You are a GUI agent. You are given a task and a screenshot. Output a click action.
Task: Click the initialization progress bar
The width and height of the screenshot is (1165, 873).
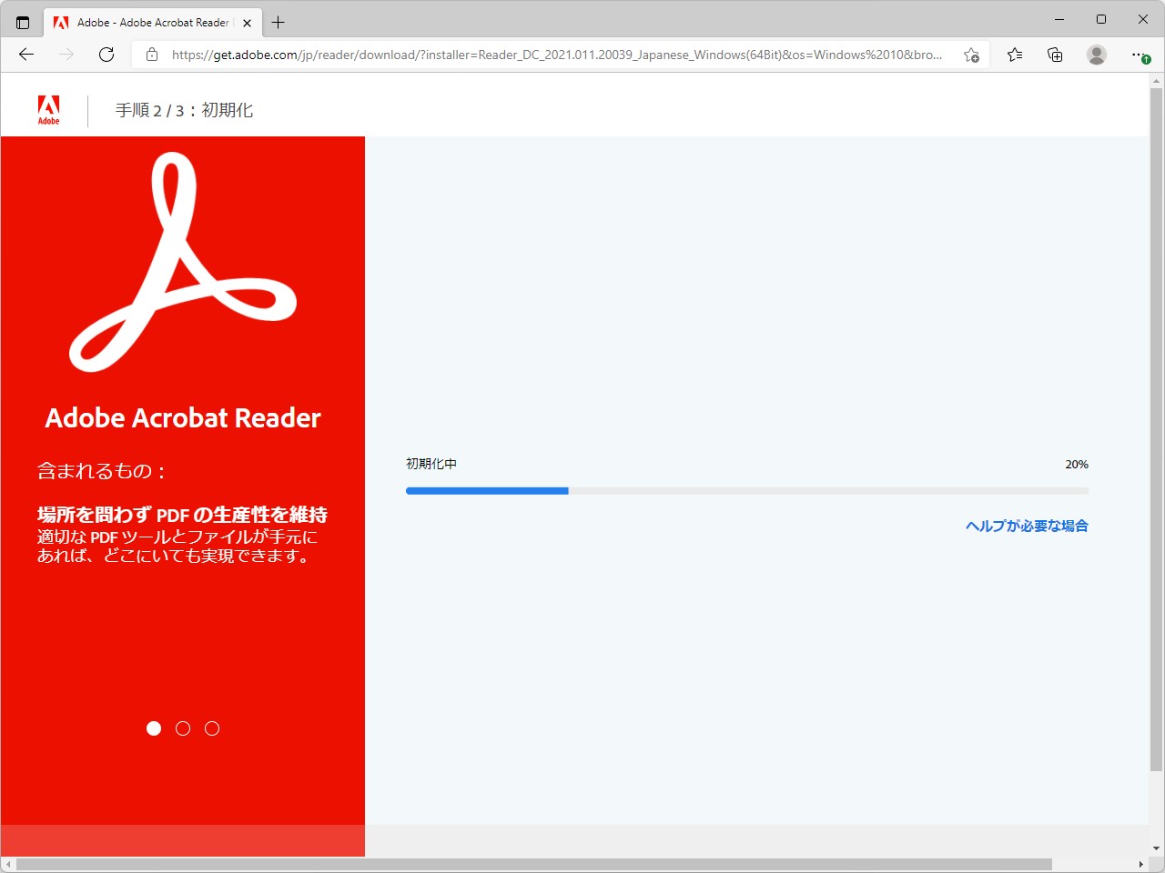click(x=747, y=491)
